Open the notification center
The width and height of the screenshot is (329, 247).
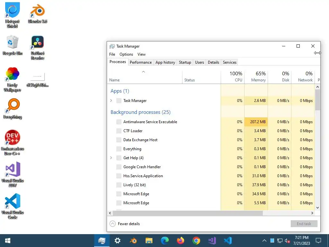(x=318, y=241)
